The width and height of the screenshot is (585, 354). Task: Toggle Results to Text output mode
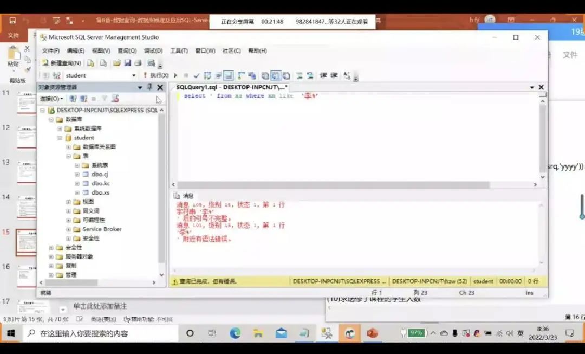(265, 75)
